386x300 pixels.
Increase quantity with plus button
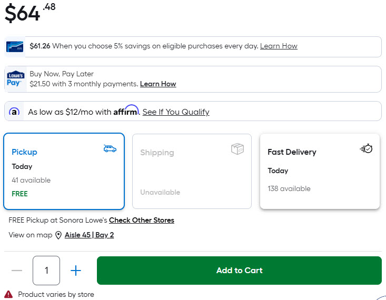coord(76,271)
